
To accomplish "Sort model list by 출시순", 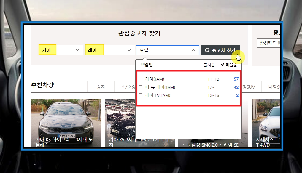I will point(209,65).
